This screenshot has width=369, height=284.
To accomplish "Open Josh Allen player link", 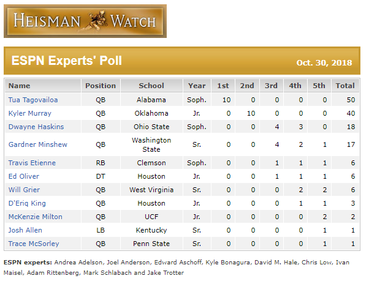I will click(x=25, y=230).
